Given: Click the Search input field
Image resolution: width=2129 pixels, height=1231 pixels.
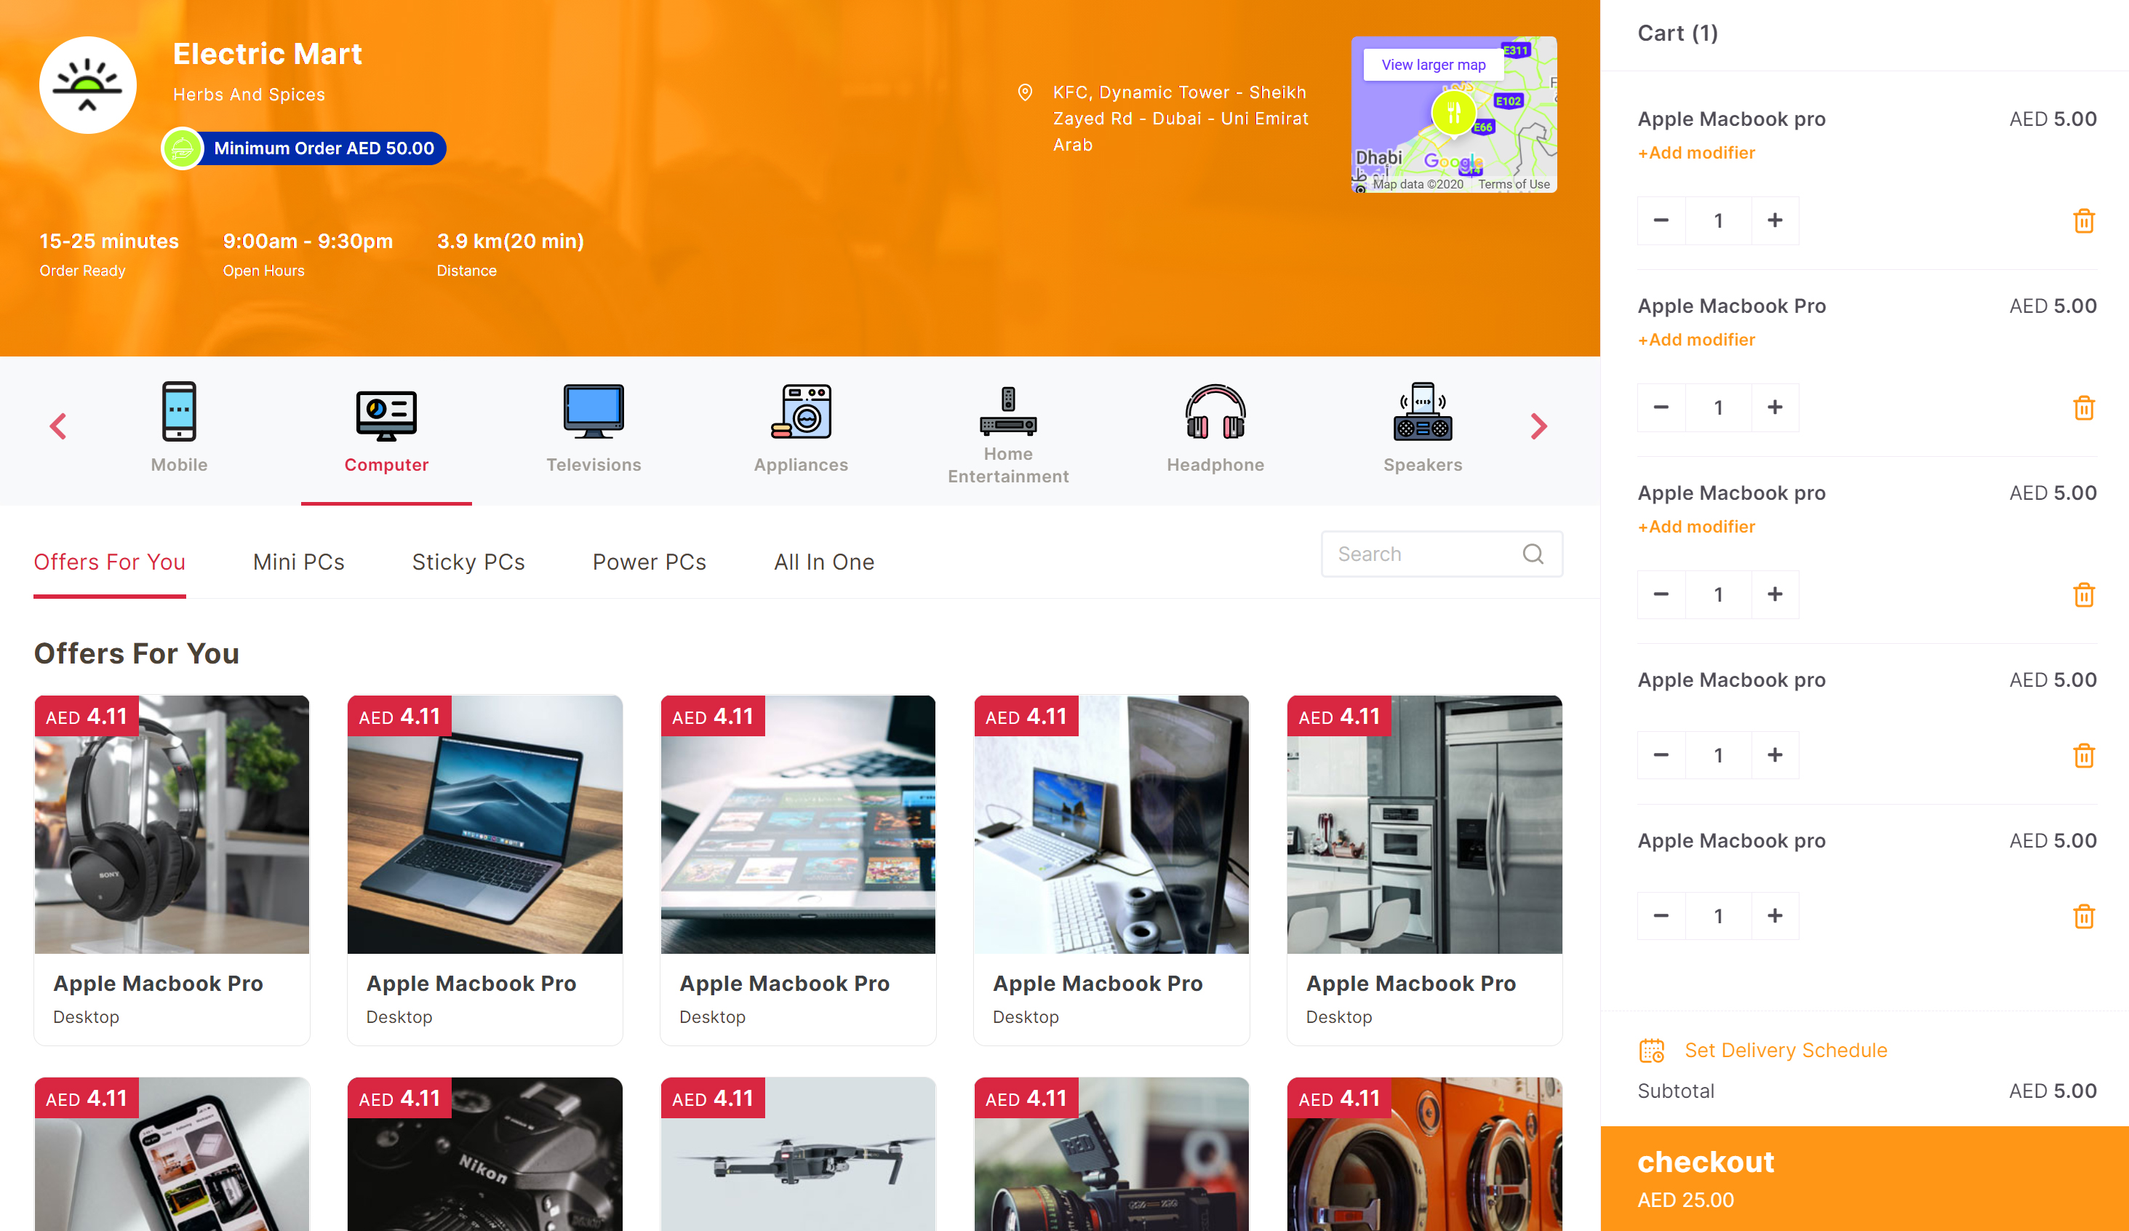Looking at the screenshot, I should pos(1442,554).
